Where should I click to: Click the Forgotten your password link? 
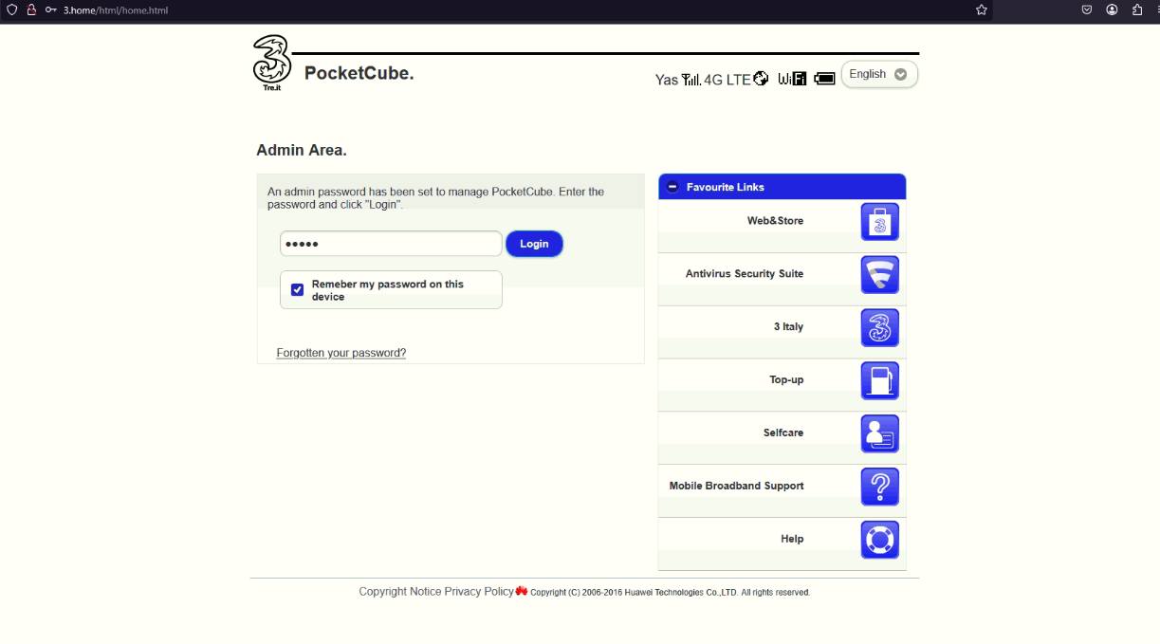(x=341, y=353)
